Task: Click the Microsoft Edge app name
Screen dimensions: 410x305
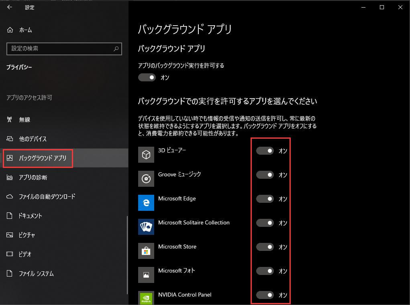Action: click(177, 198)
